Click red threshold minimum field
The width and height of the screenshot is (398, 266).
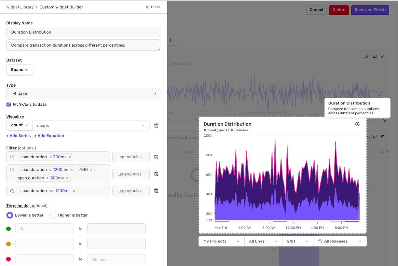(x=45, y=259)
